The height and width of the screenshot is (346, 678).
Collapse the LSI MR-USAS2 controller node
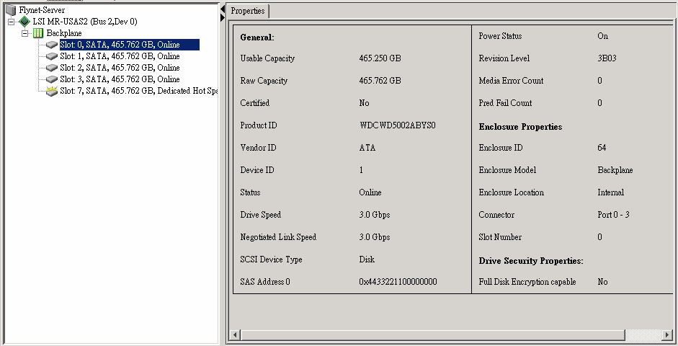click(12, 22)
